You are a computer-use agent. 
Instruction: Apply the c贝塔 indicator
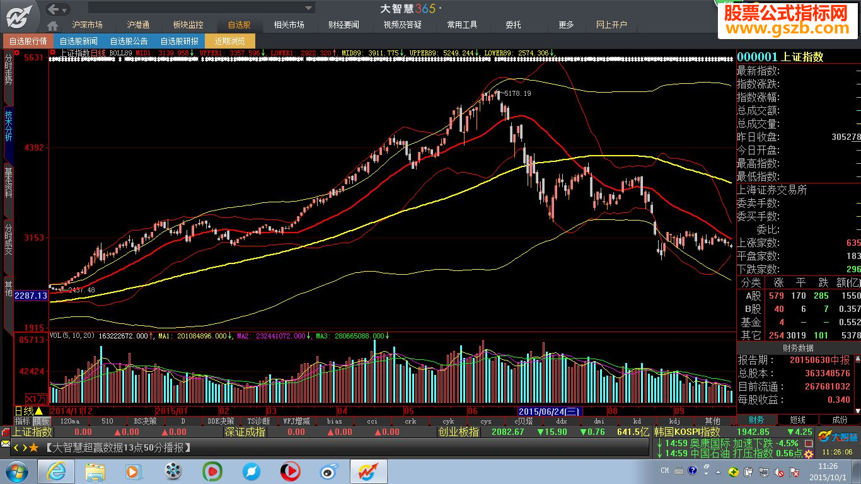(x=524, y=421)
